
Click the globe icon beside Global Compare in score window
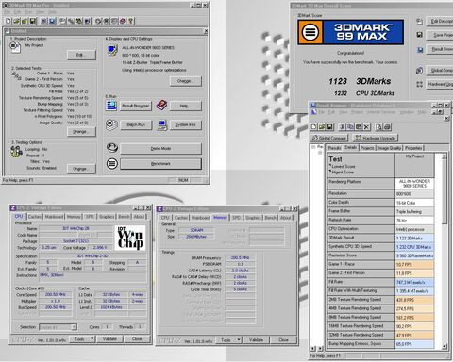point(419,71)
